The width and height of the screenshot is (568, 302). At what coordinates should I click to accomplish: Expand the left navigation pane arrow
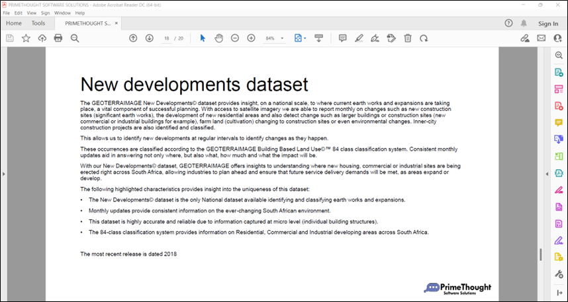[3, 174]
